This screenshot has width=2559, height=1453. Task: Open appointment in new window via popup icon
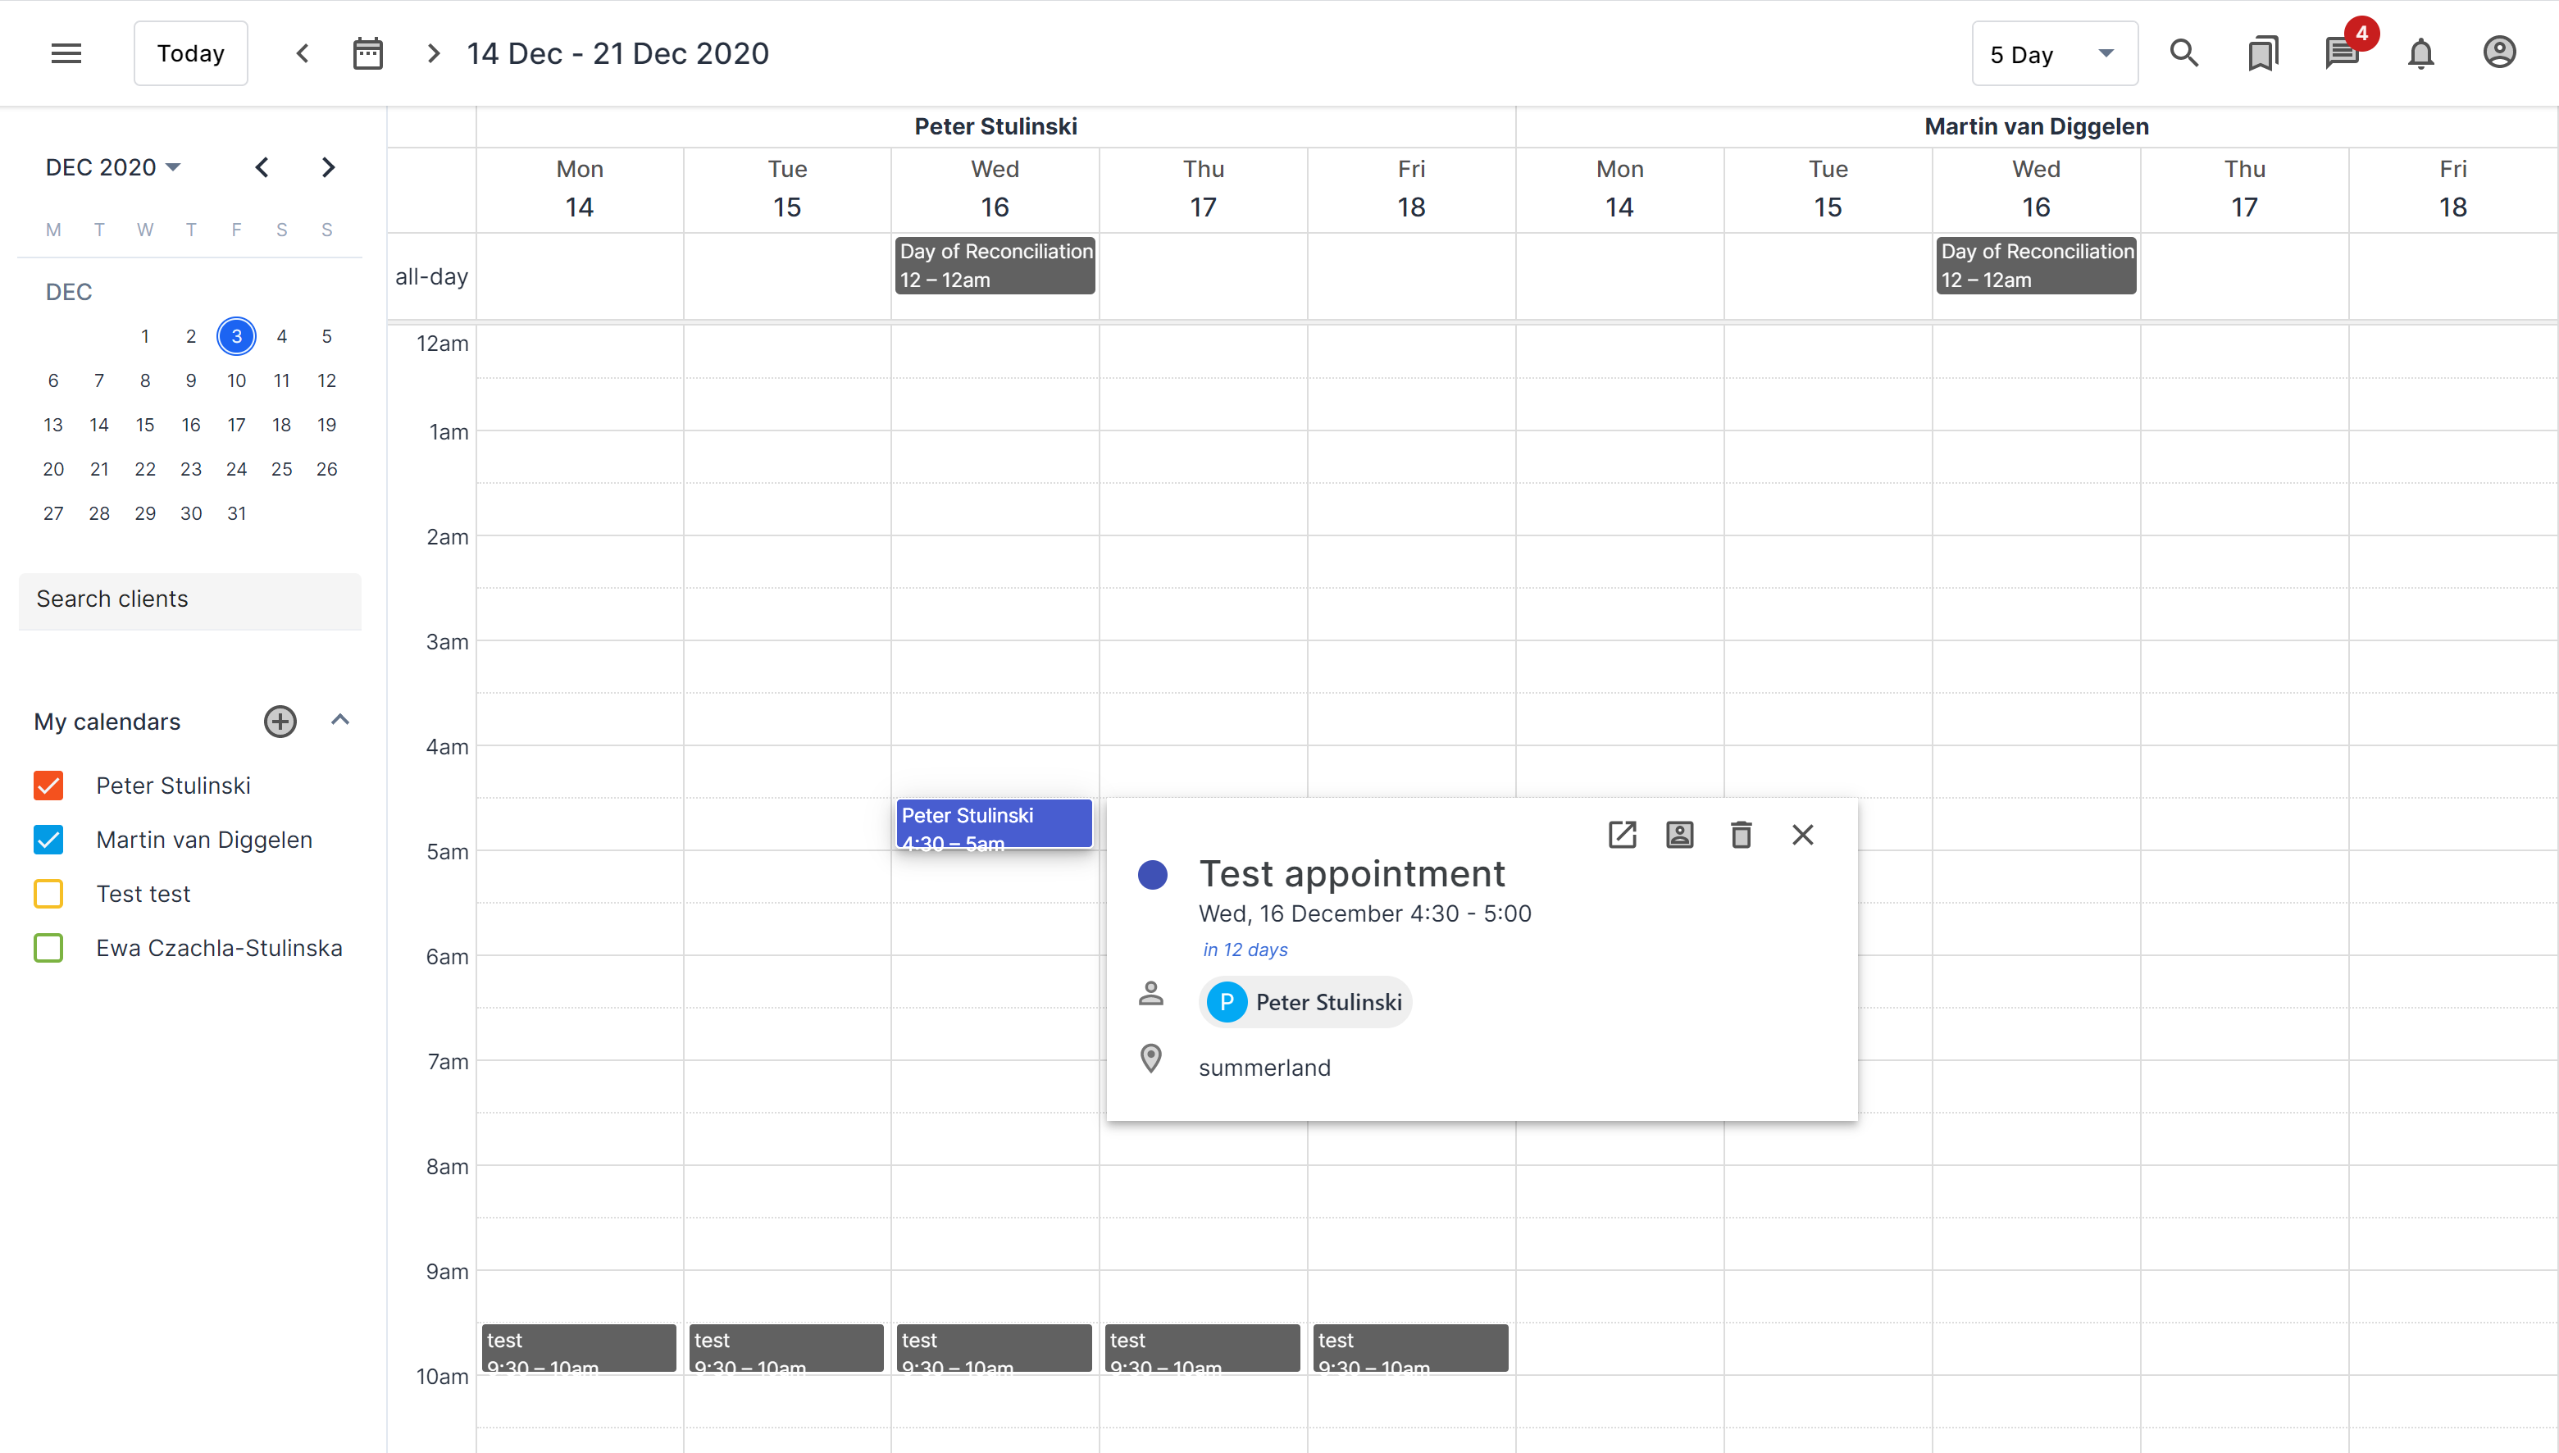[x=1622, y=834]
